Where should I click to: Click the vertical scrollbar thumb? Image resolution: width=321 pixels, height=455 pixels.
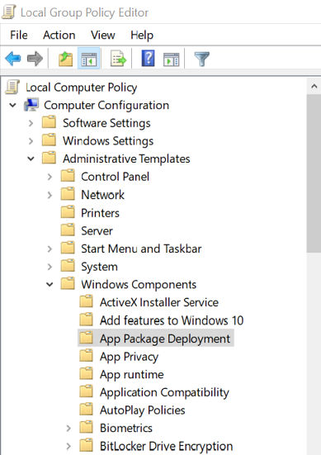314,173
